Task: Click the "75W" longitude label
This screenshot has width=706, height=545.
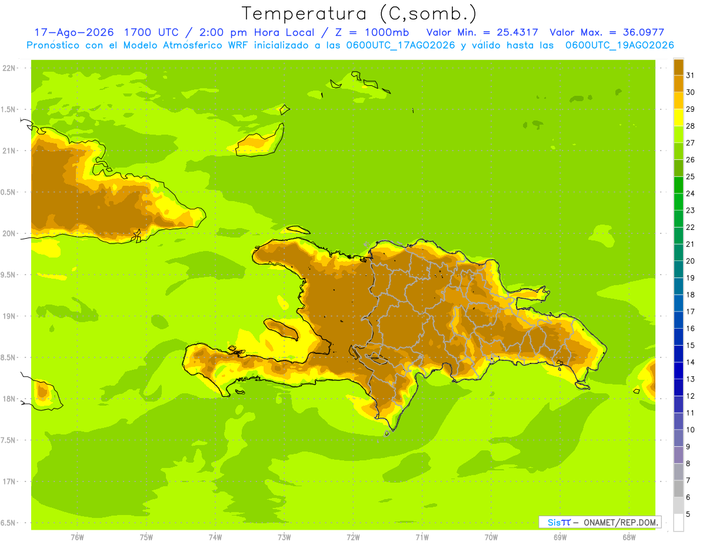Action: tap(146, 537)
